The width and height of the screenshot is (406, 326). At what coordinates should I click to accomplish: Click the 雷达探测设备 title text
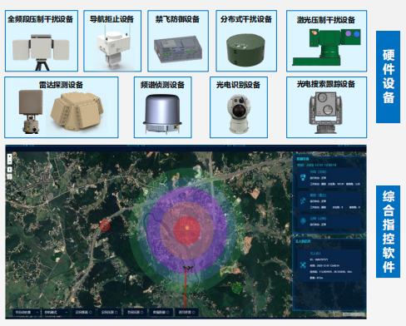61,85
